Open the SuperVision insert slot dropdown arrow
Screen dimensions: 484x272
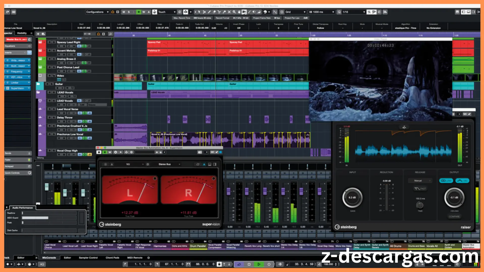(29, 88)
